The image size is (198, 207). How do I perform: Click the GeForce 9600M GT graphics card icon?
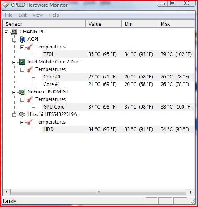pos(22,92)
